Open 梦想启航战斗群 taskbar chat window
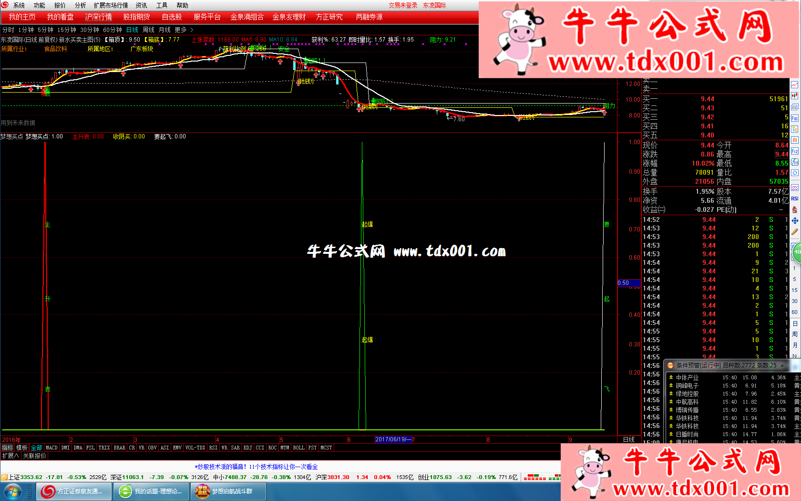The width and height of the screenshot is (801, 501). coord(228,491)
